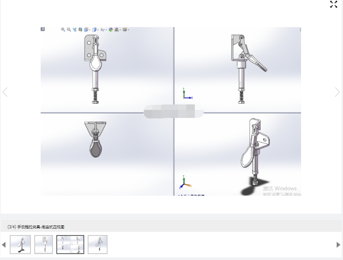
Task: Click the Display Style cube icon
Action: (94, 30)
